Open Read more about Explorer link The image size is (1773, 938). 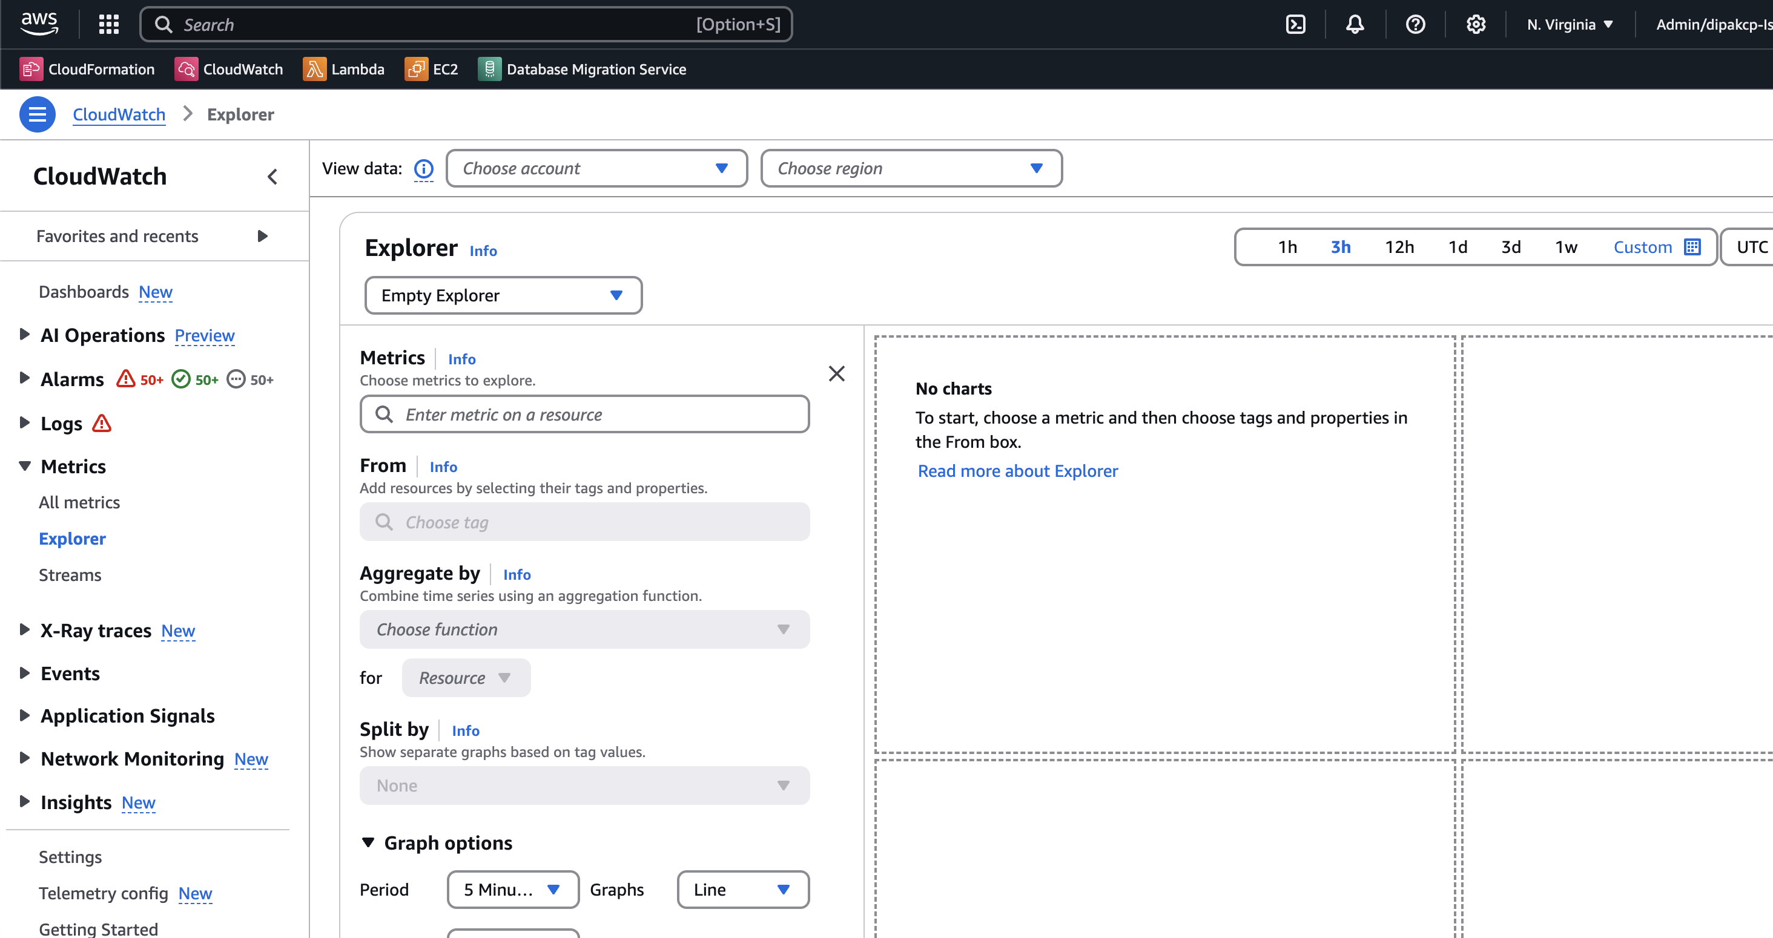coord(1018,471)
